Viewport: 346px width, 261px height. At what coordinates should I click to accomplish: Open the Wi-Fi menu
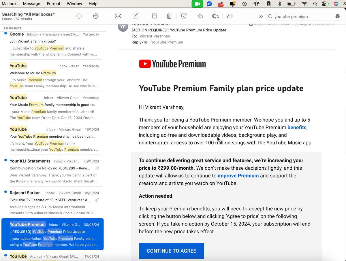pyautogui.click(x=304, y=4)
